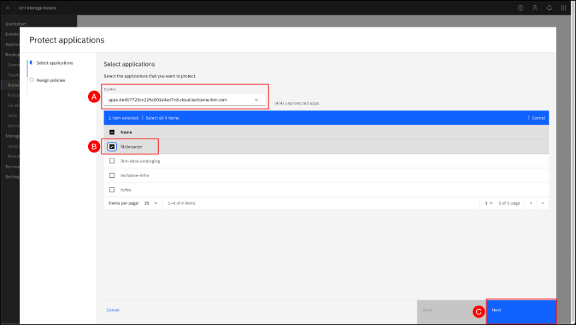Screen dimensions: 576x325
Task: Open the Items per page dropdown
Action: tap(151, 202)
